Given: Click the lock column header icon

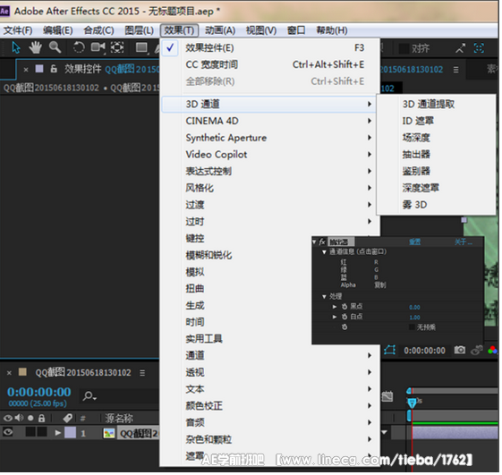Looking at the screenshot, I should click(42, 419).
